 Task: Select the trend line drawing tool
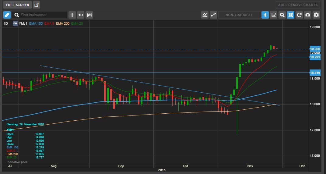(x=213, y=15)
